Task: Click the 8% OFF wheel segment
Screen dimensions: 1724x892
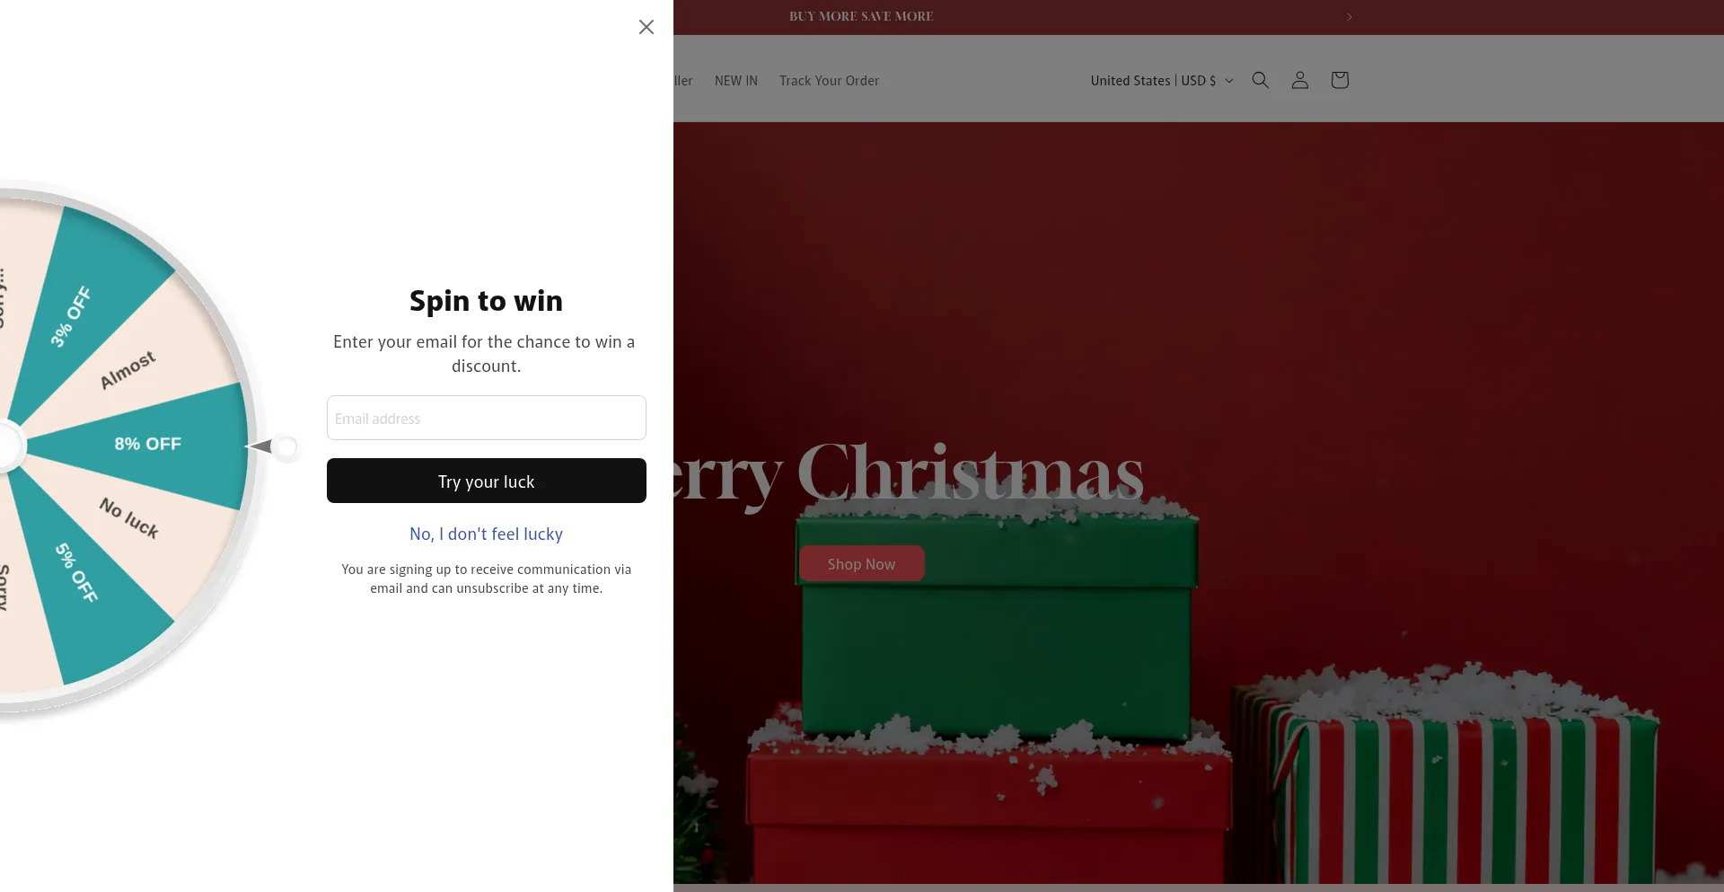Action: click(148, 444)
